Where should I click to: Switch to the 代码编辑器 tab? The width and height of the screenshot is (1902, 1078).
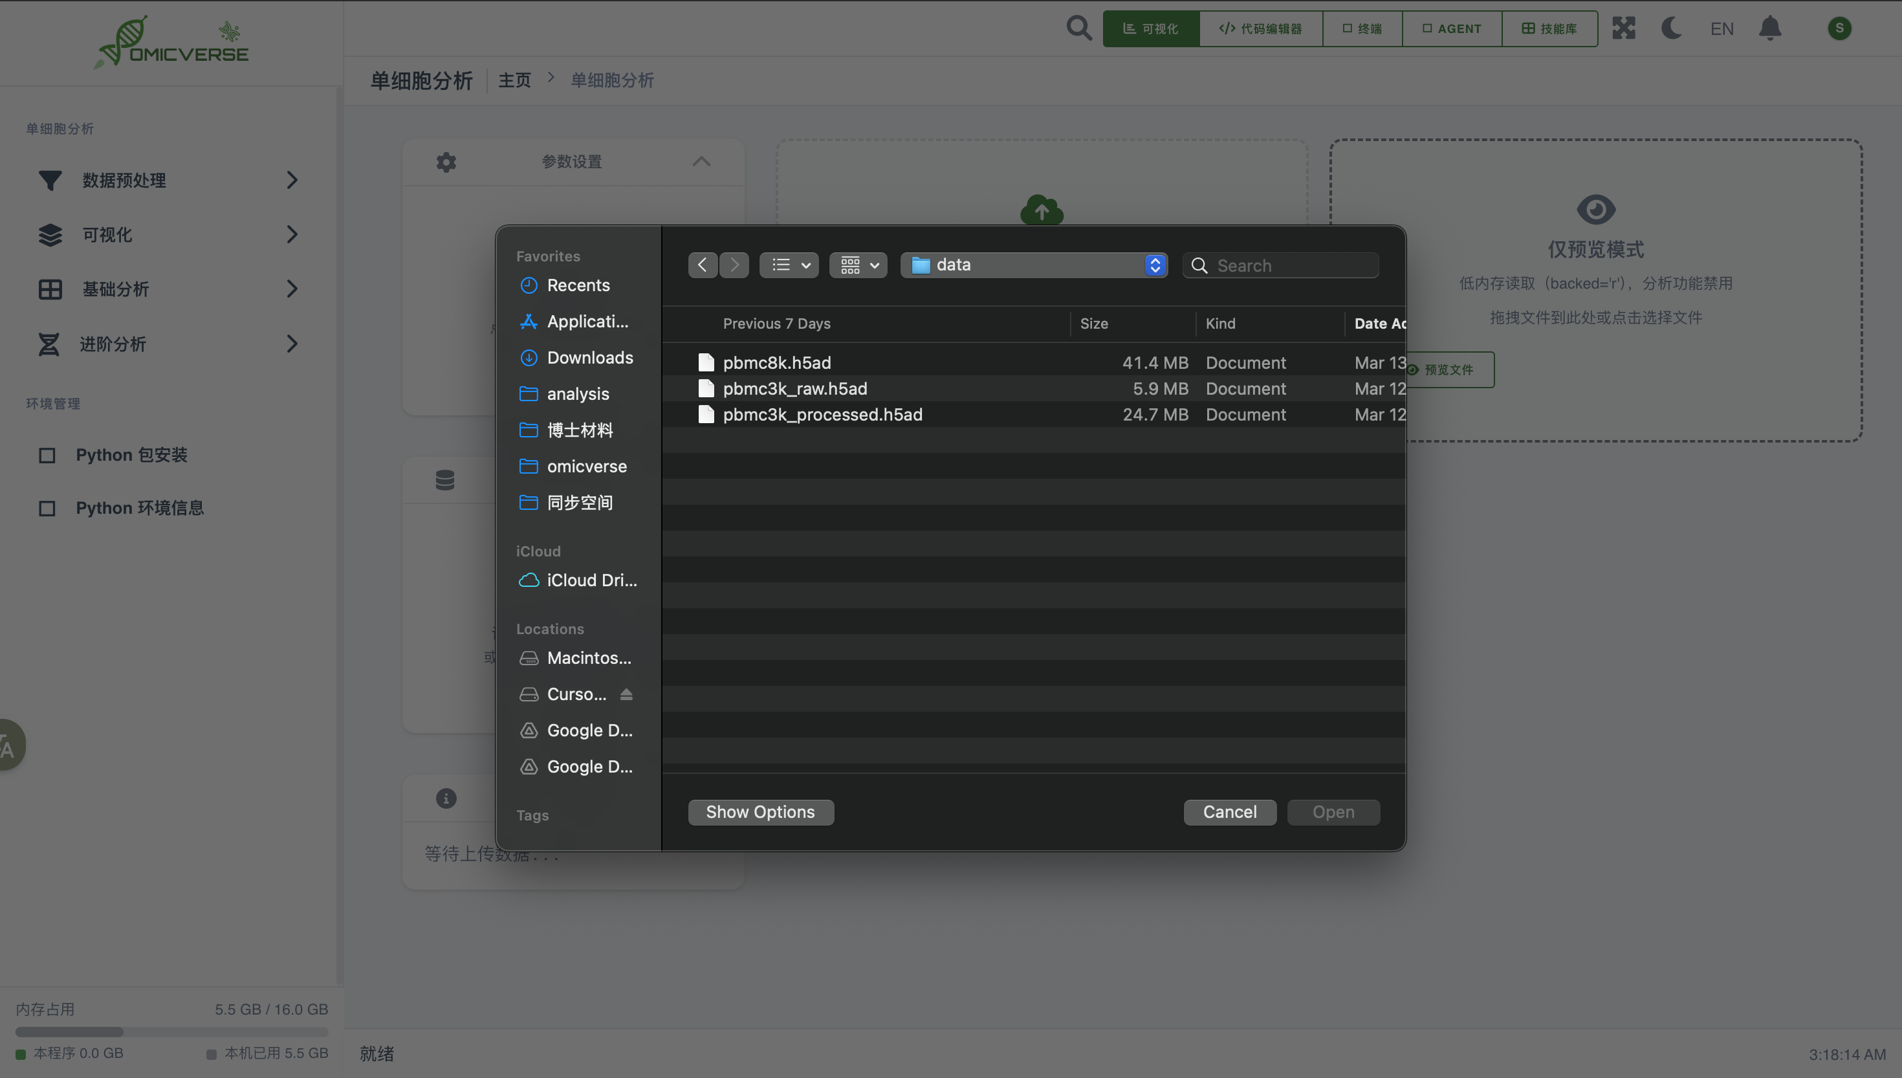point(1260,28)
